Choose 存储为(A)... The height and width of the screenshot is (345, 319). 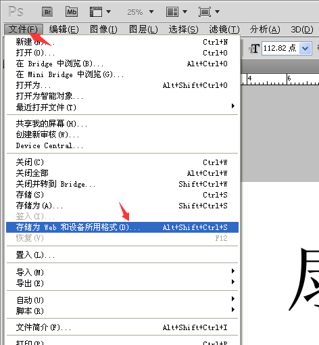(x=122, y=206)
